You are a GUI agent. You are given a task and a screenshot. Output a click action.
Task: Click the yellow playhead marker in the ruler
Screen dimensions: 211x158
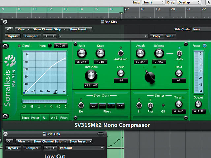[x=121, y=13]
